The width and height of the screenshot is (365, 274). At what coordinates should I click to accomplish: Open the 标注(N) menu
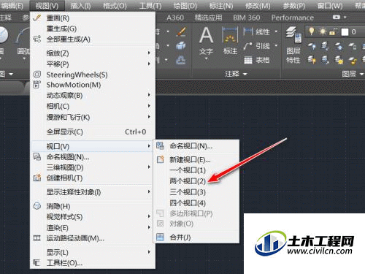pyautogui.click(x=221, y=6)
